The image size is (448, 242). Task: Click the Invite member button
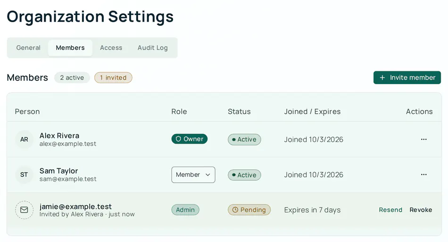tap(407, 77)
